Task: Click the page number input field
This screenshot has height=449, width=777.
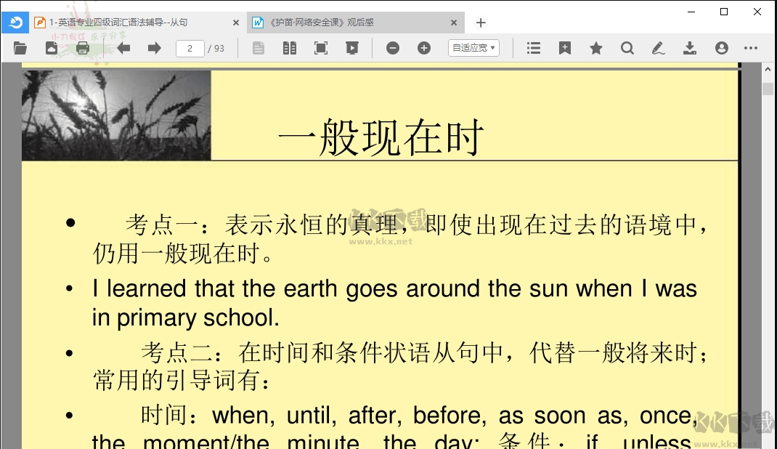Action: [x=190, y=47]
